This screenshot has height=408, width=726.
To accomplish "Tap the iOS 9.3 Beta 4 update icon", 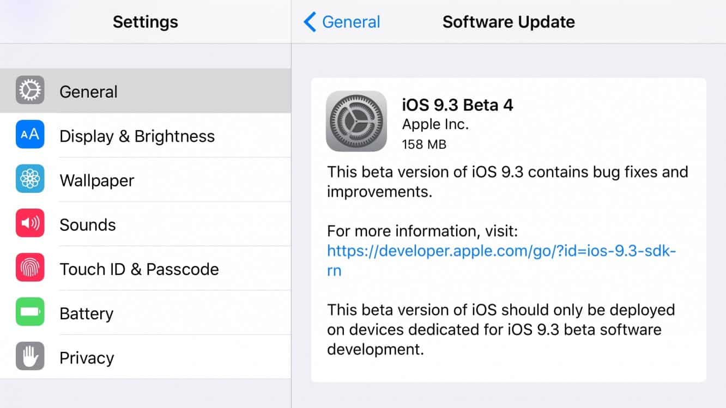I will click(x=356, y=121).
